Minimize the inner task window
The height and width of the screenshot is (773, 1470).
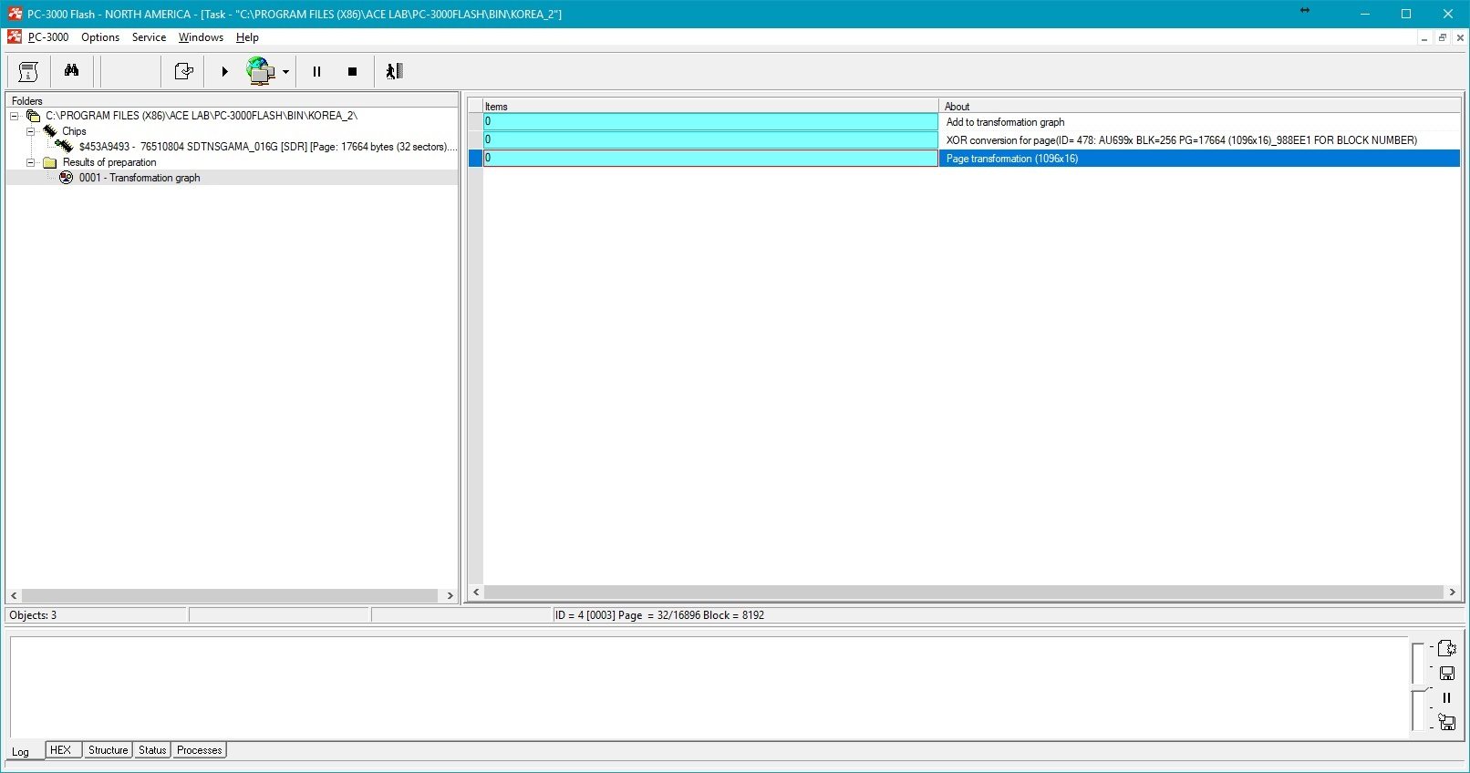(x=1424, y=37)
